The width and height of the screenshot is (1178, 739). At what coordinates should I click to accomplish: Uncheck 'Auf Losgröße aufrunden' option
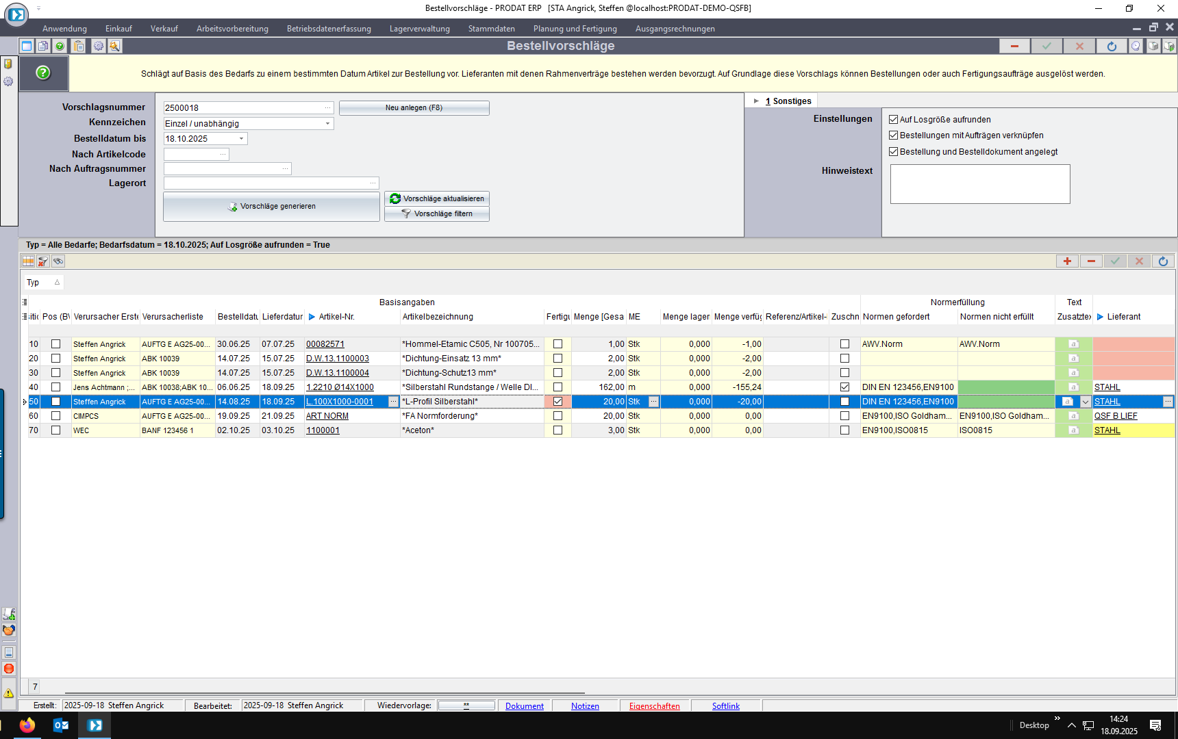click(x=893, y=120)
